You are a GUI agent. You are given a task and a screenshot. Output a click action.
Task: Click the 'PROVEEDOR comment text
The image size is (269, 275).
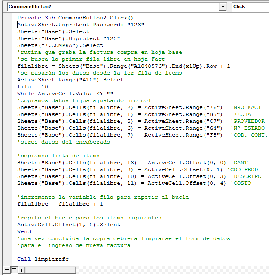tap(248, 121)
